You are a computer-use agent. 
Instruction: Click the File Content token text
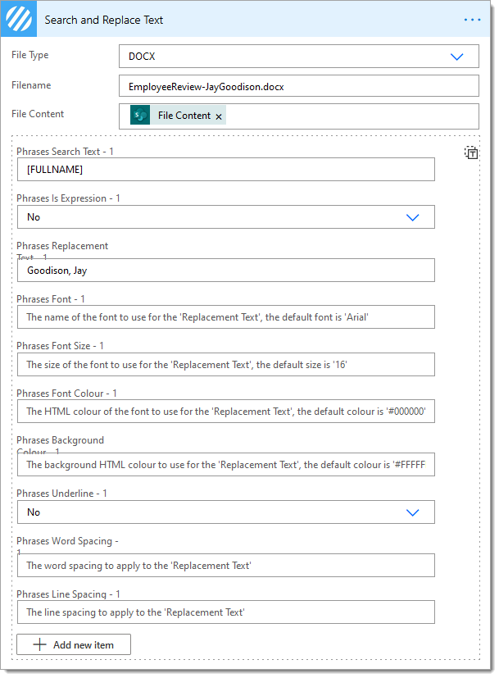click(x=184, y=116)
